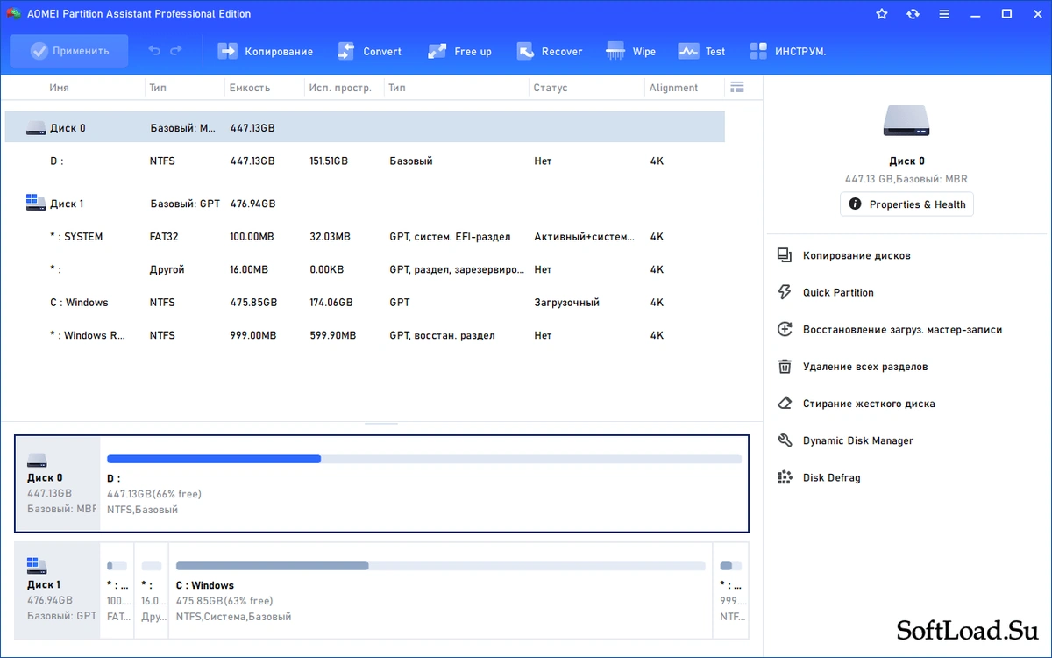Click the Dynamic Disk Manager wrench icon

coord(785,440)
